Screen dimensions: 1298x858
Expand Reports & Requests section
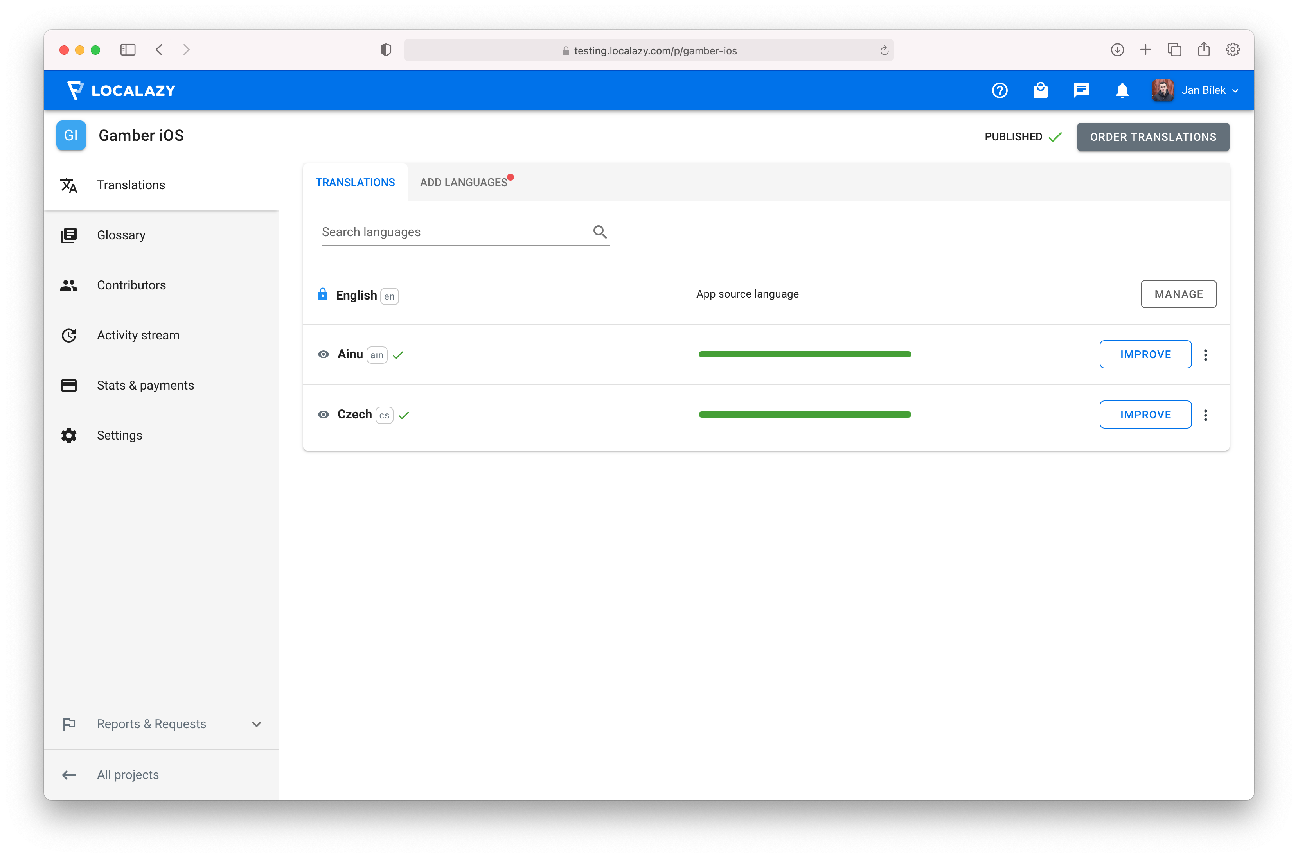click(x=256, y=725)
